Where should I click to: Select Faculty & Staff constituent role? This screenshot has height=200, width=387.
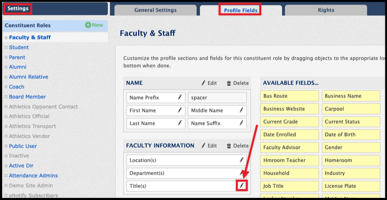(30, 37)
